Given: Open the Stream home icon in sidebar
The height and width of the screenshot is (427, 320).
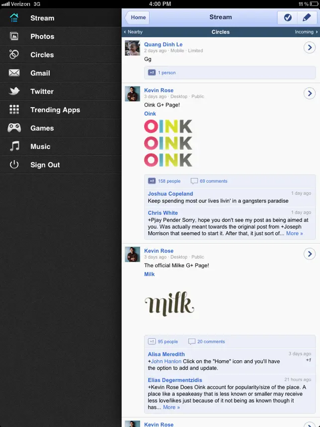Looking at the screenshot, I should coord(14,18).
